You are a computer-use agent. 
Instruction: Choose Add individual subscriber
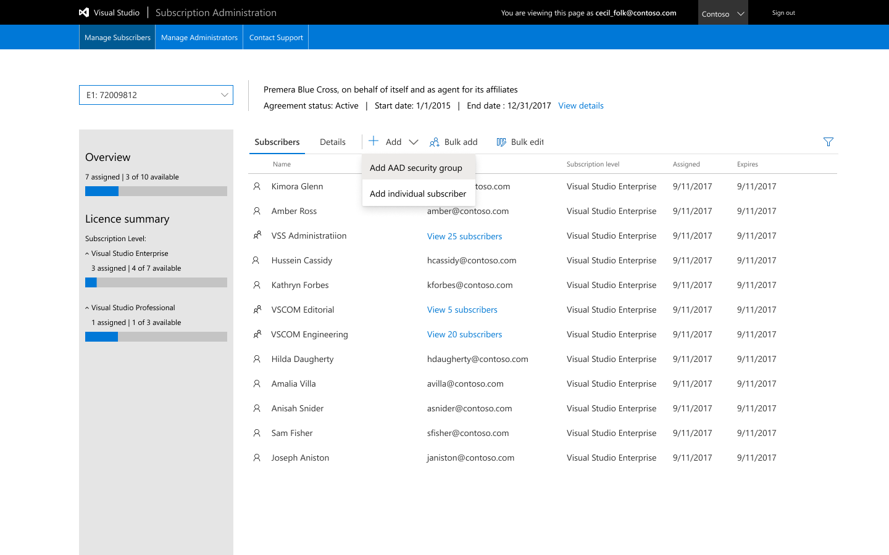pyautogui.click(x=419, y=194)
